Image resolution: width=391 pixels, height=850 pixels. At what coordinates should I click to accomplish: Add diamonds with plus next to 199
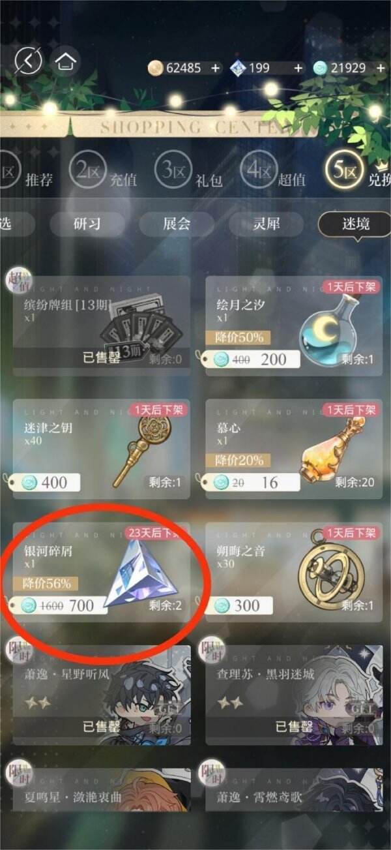(x=298, y=68)
